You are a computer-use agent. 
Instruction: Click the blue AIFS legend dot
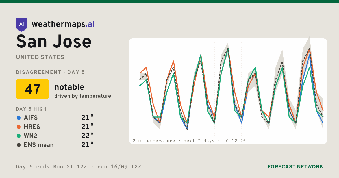19,118
